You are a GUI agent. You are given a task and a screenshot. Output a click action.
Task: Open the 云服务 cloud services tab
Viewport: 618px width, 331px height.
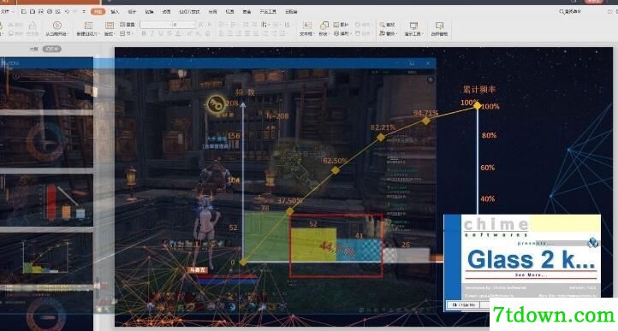291,12
